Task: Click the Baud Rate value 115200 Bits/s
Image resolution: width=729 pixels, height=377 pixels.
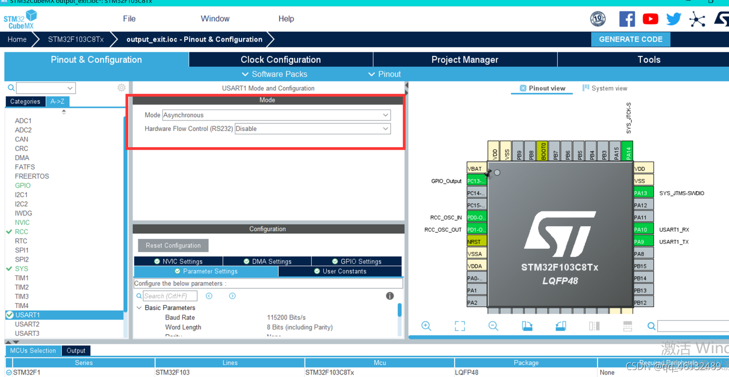Action: tap(286, 318)
